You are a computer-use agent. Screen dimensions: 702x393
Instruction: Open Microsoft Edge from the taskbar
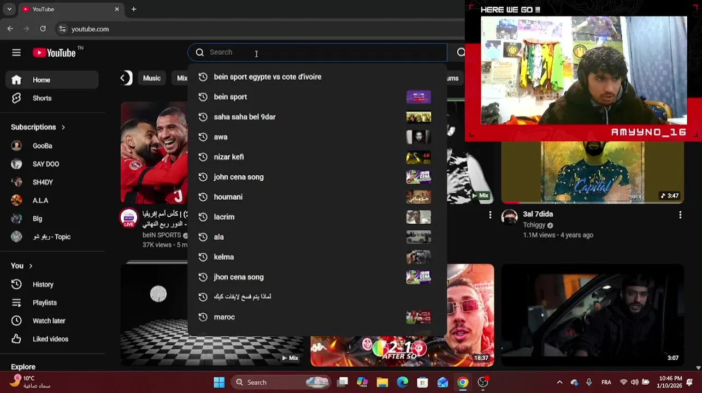click(x=402, y=383)
